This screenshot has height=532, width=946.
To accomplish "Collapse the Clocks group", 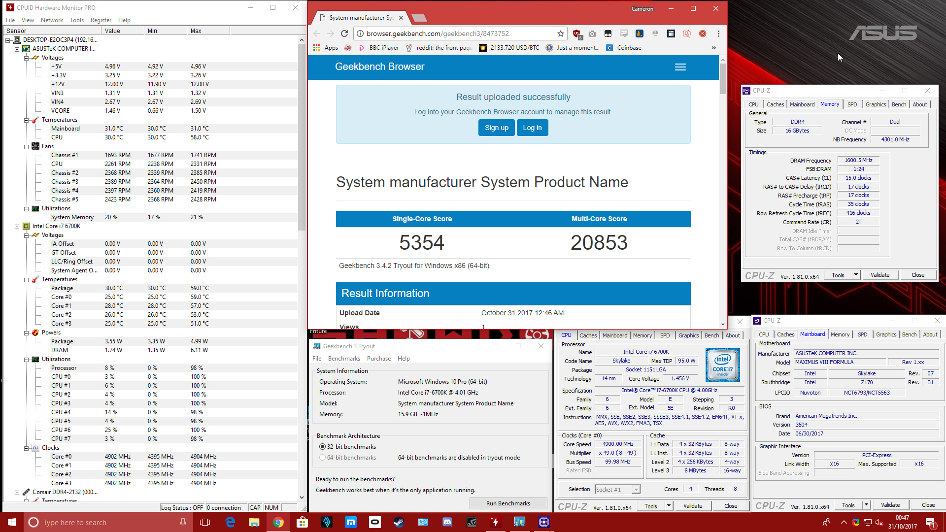I will click(x=26, y=448).
